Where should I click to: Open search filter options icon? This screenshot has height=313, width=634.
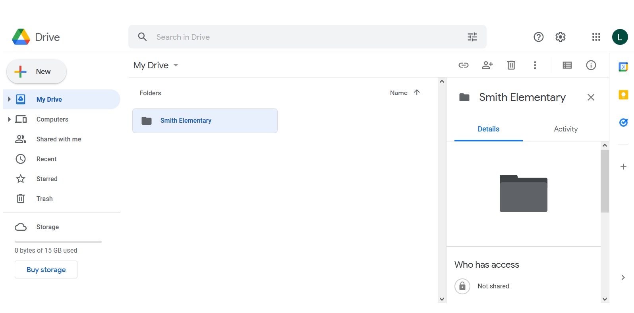[472, 37]
